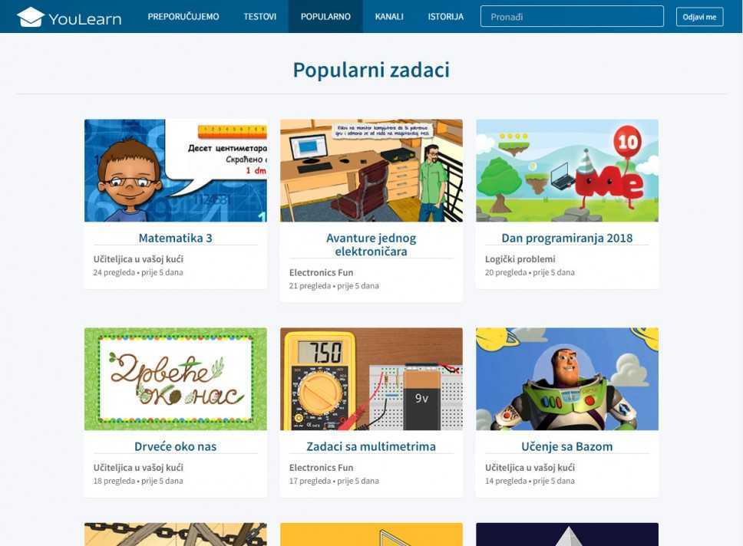Follow the Matematika 3 title link
Image resolution: width=743 pixels, height=546 pixels.
pyautogui.click(x=176, y=238)
